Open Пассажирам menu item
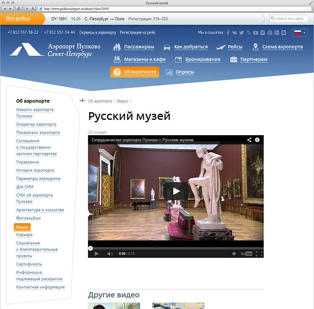 [139, 47]
